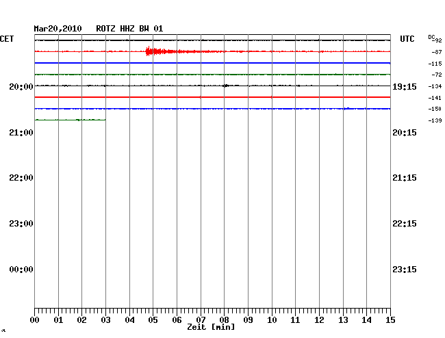Click the DC offset value -87

point(437,52)
